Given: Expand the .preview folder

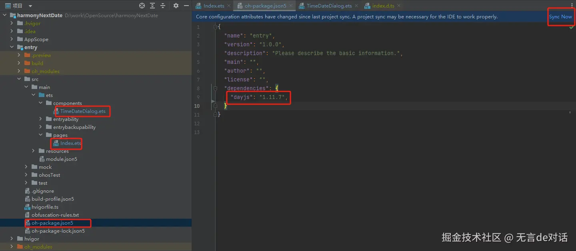Looking at the screenshot, I should click(19, 55).
